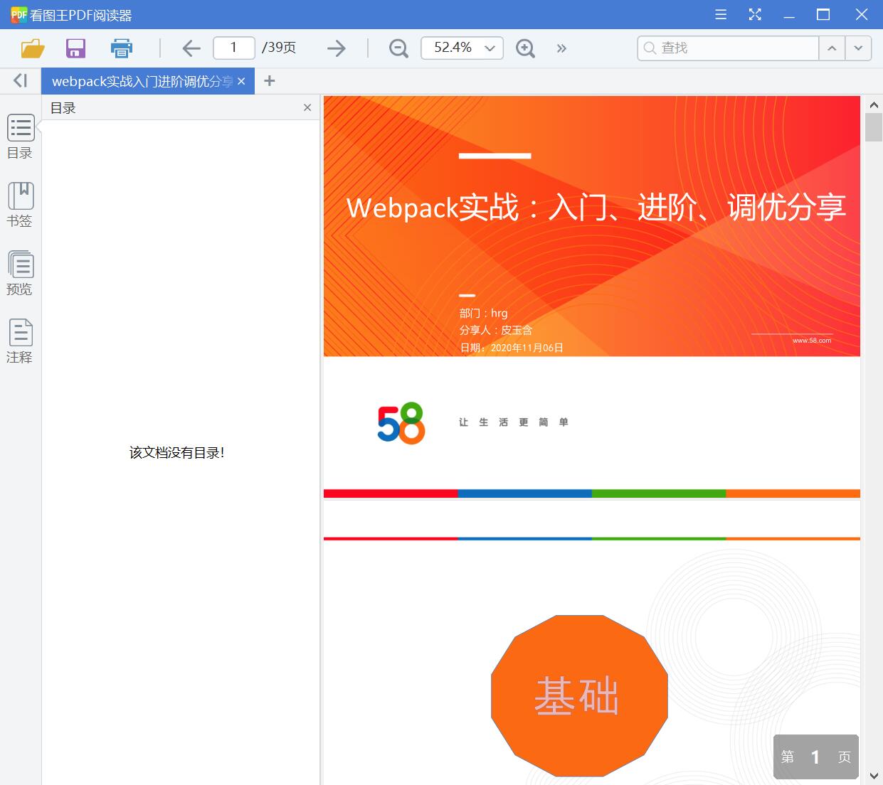Click the Webpack实战 slide title
This screenshot has width=883, height=785.
[596, 207]
